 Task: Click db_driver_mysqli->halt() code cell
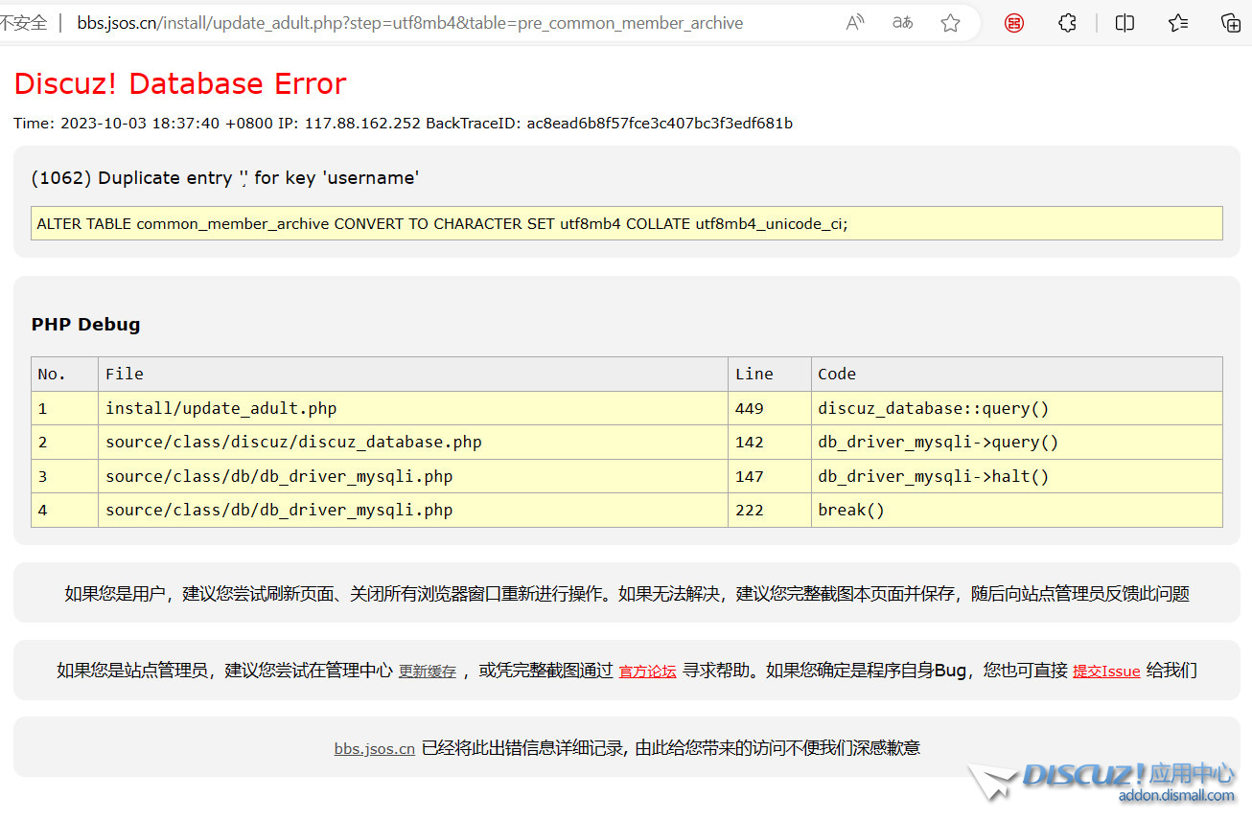1017,476
